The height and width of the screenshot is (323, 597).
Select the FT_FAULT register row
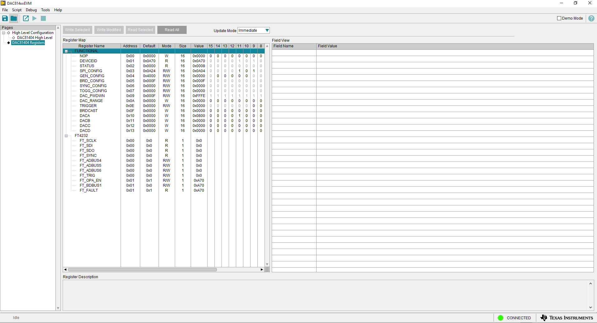[164, 190]
